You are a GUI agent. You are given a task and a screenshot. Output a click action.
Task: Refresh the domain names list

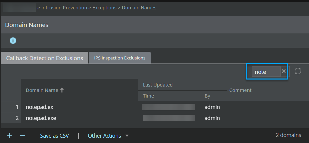pyautogui.click(x=298, y=71)
